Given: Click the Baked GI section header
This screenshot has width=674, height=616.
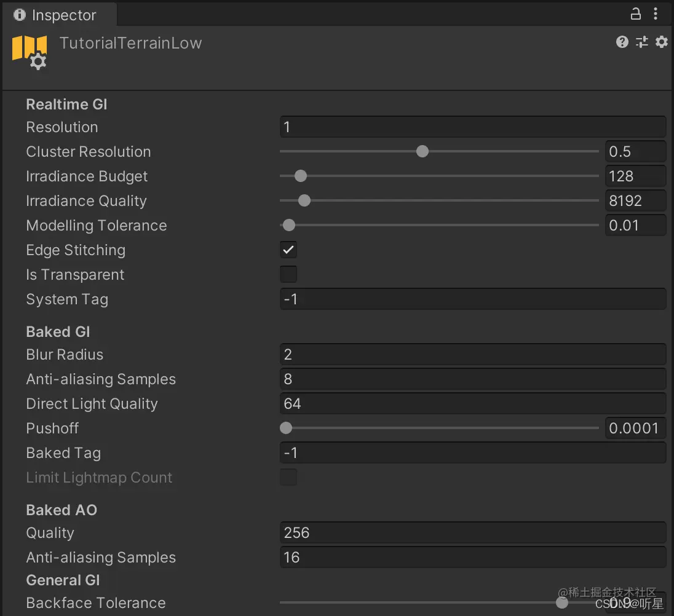Looking at the screenshot, I should tap(58, 331).
